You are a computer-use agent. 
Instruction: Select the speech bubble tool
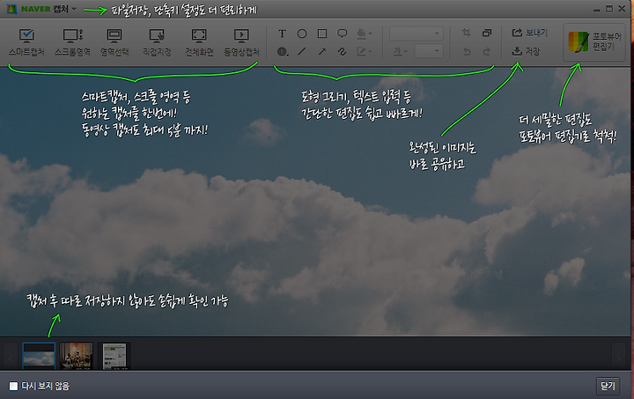(x=342, y=33)
